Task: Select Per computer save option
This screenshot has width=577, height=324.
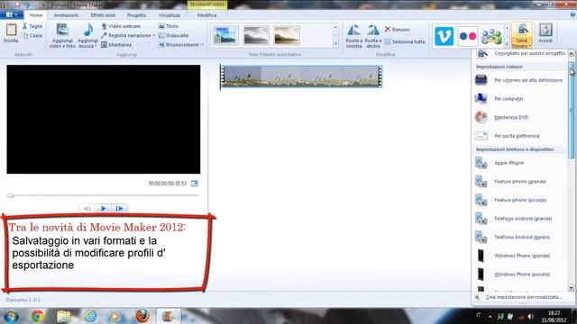Action: (519, 98)
